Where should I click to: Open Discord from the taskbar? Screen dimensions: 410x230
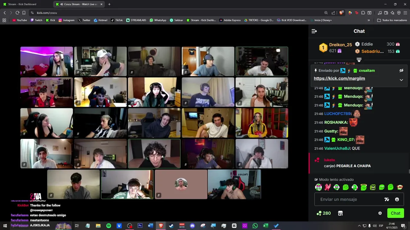coord(192,226)
